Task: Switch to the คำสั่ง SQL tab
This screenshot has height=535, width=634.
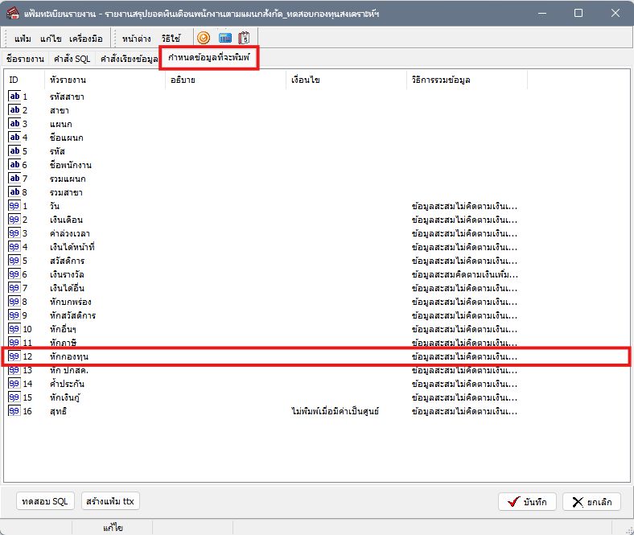Action: (x=72, y=59)
